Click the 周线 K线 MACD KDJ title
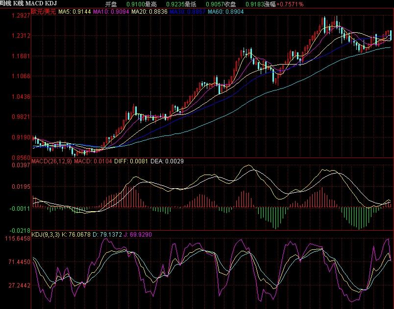Image resolution: width=394 pixels, height=309 pixels. (26, 3)
